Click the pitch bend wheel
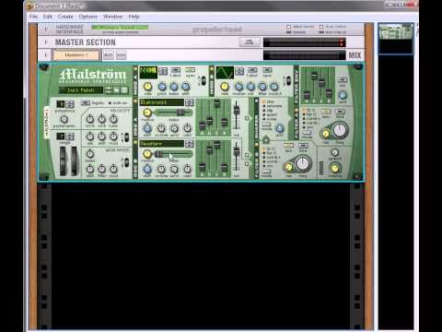Viewport: 442px width, 332px height. [63, 160]
